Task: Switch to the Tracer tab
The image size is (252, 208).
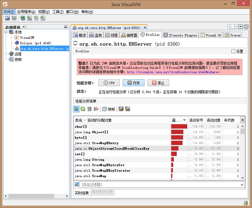Action: [x=233, y=35]
